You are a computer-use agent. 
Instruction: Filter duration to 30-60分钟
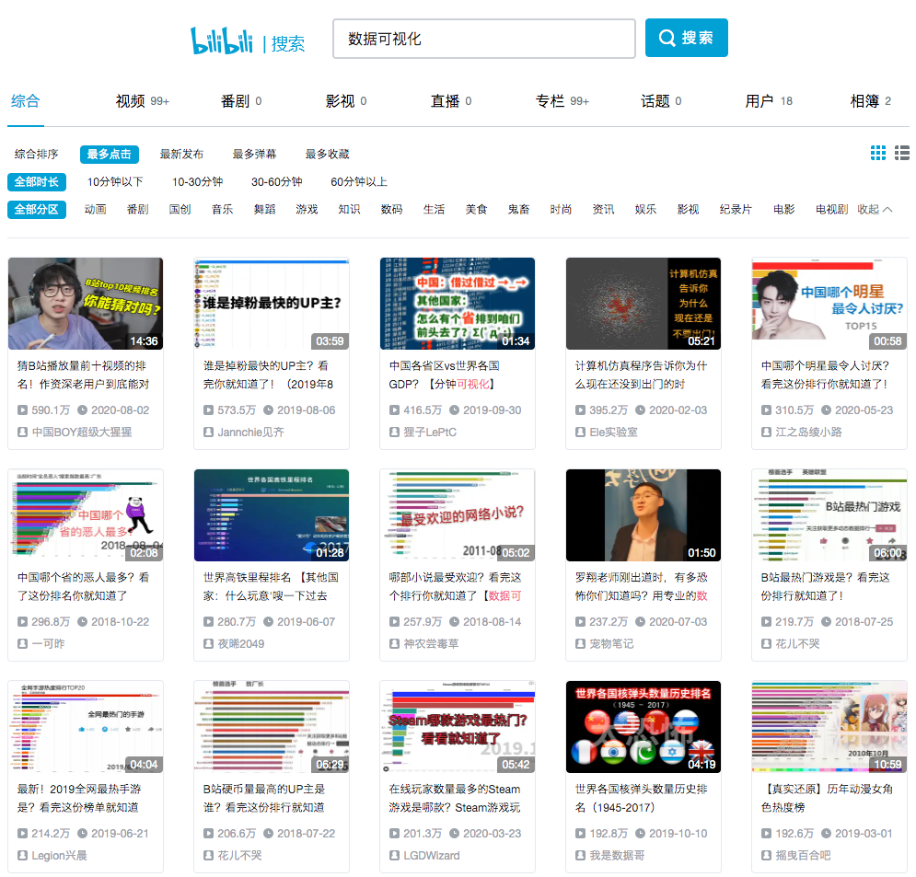click(x=276, y=181)
